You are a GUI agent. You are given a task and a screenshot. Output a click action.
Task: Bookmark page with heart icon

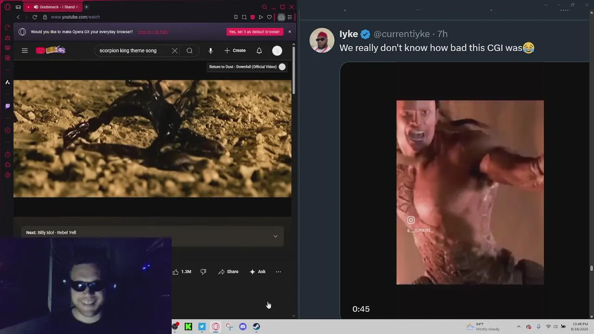click(x=269, y=17)
